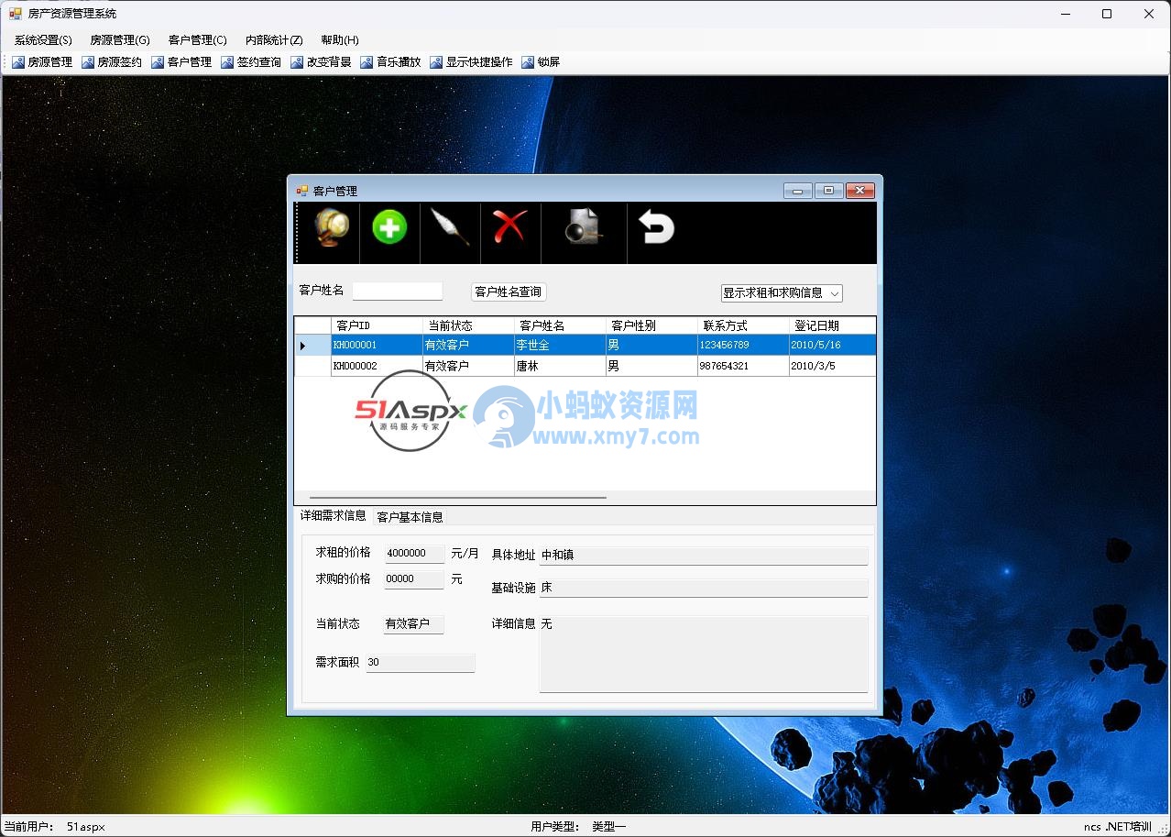Click the feather edit customer icon

point(450,226)
